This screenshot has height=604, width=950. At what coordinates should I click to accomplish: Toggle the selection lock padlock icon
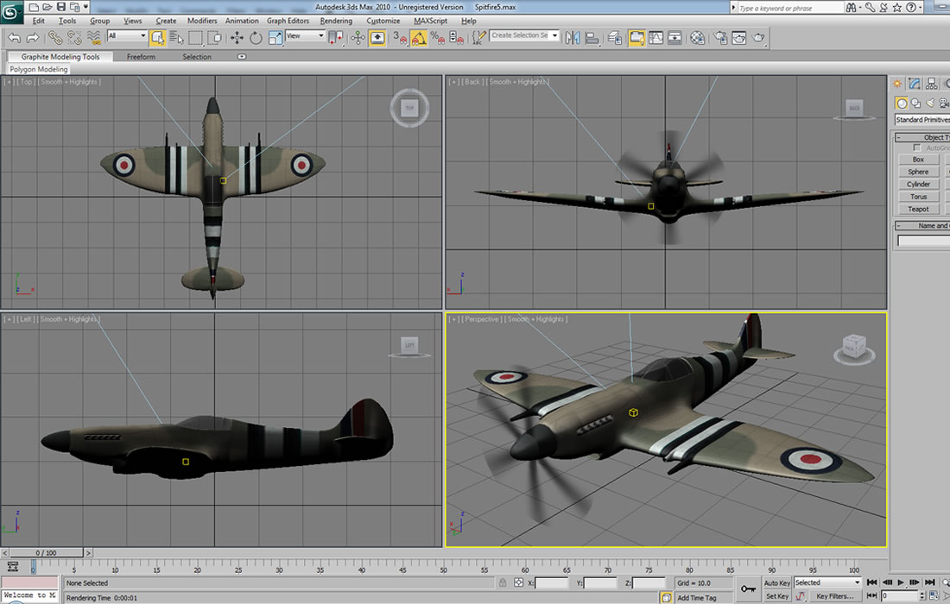point(503,583)
